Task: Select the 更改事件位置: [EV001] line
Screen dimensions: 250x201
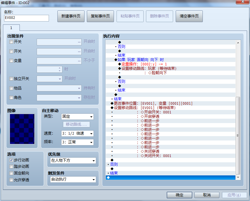Action: pos(170,104)
